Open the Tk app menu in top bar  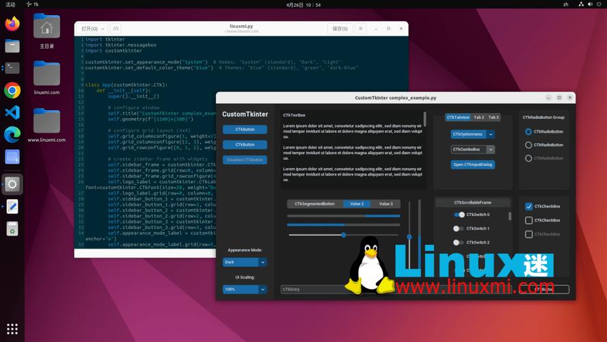(x=33, y=4)
